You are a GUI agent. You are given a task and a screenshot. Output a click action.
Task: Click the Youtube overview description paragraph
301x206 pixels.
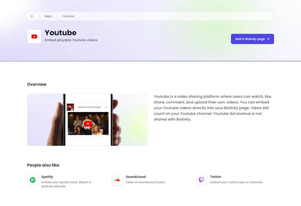click(213, 108)
